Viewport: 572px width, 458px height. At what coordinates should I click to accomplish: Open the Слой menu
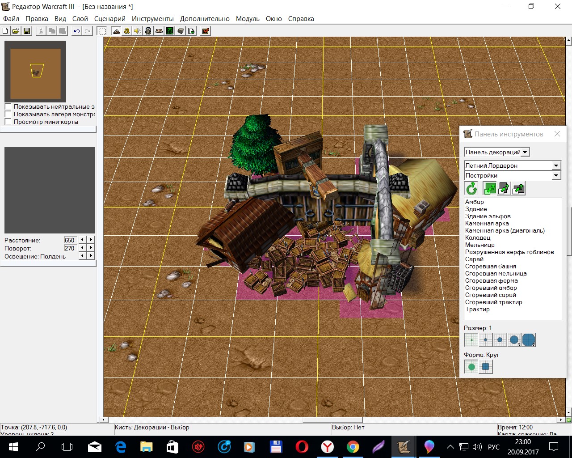click(x=80, y=19)
